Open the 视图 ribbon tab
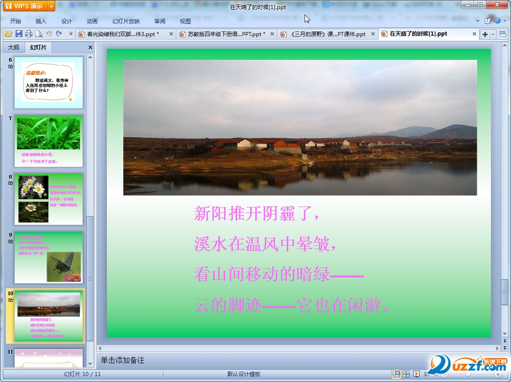The height and width of the screenshot is (382, 511). (x=185, y=21)
